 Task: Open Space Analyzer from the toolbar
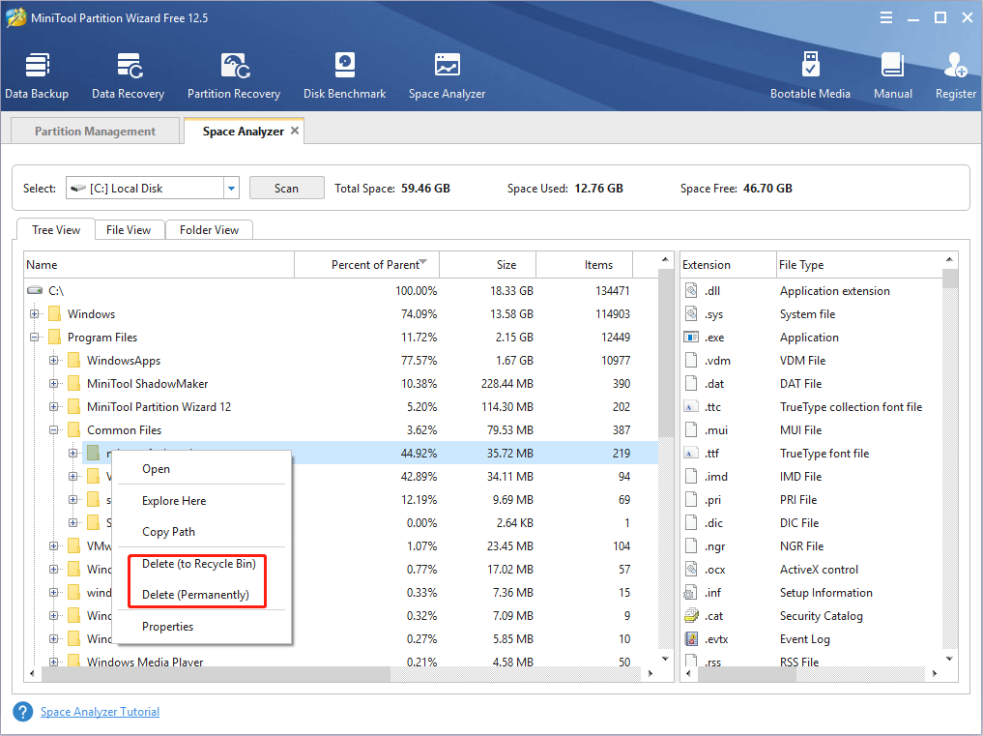(x=447, y=76)
